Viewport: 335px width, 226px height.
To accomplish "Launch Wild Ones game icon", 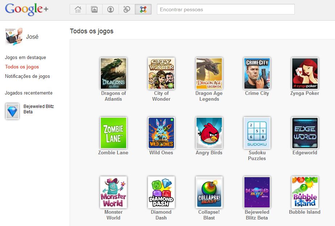I will (x=161, y=133).
